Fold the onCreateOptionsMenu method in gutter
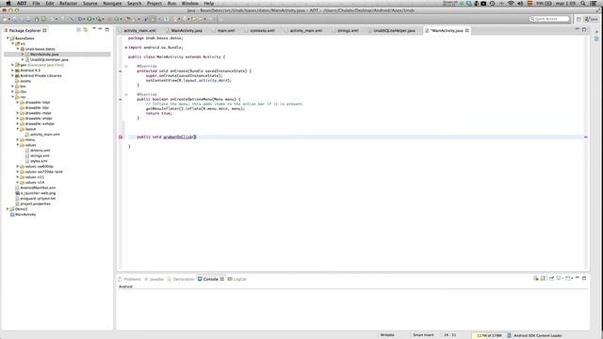This screenshot has height=339, width=603. 125,94
